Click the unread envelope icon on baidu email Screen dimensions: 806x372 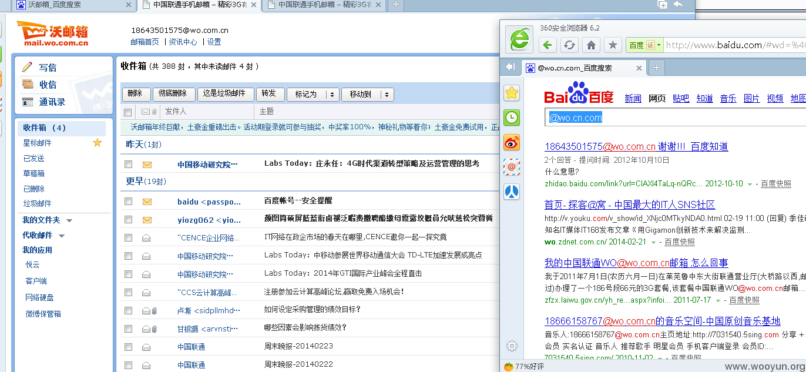pos(147,202)
